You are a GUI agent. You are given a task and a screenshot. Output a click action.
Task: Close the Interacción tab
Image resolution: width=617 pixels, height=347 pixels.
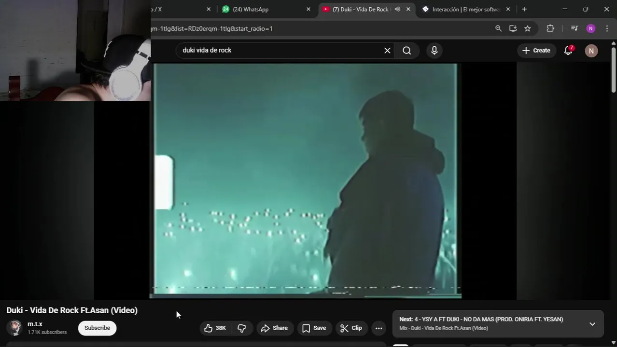click(x=508, y=9)
